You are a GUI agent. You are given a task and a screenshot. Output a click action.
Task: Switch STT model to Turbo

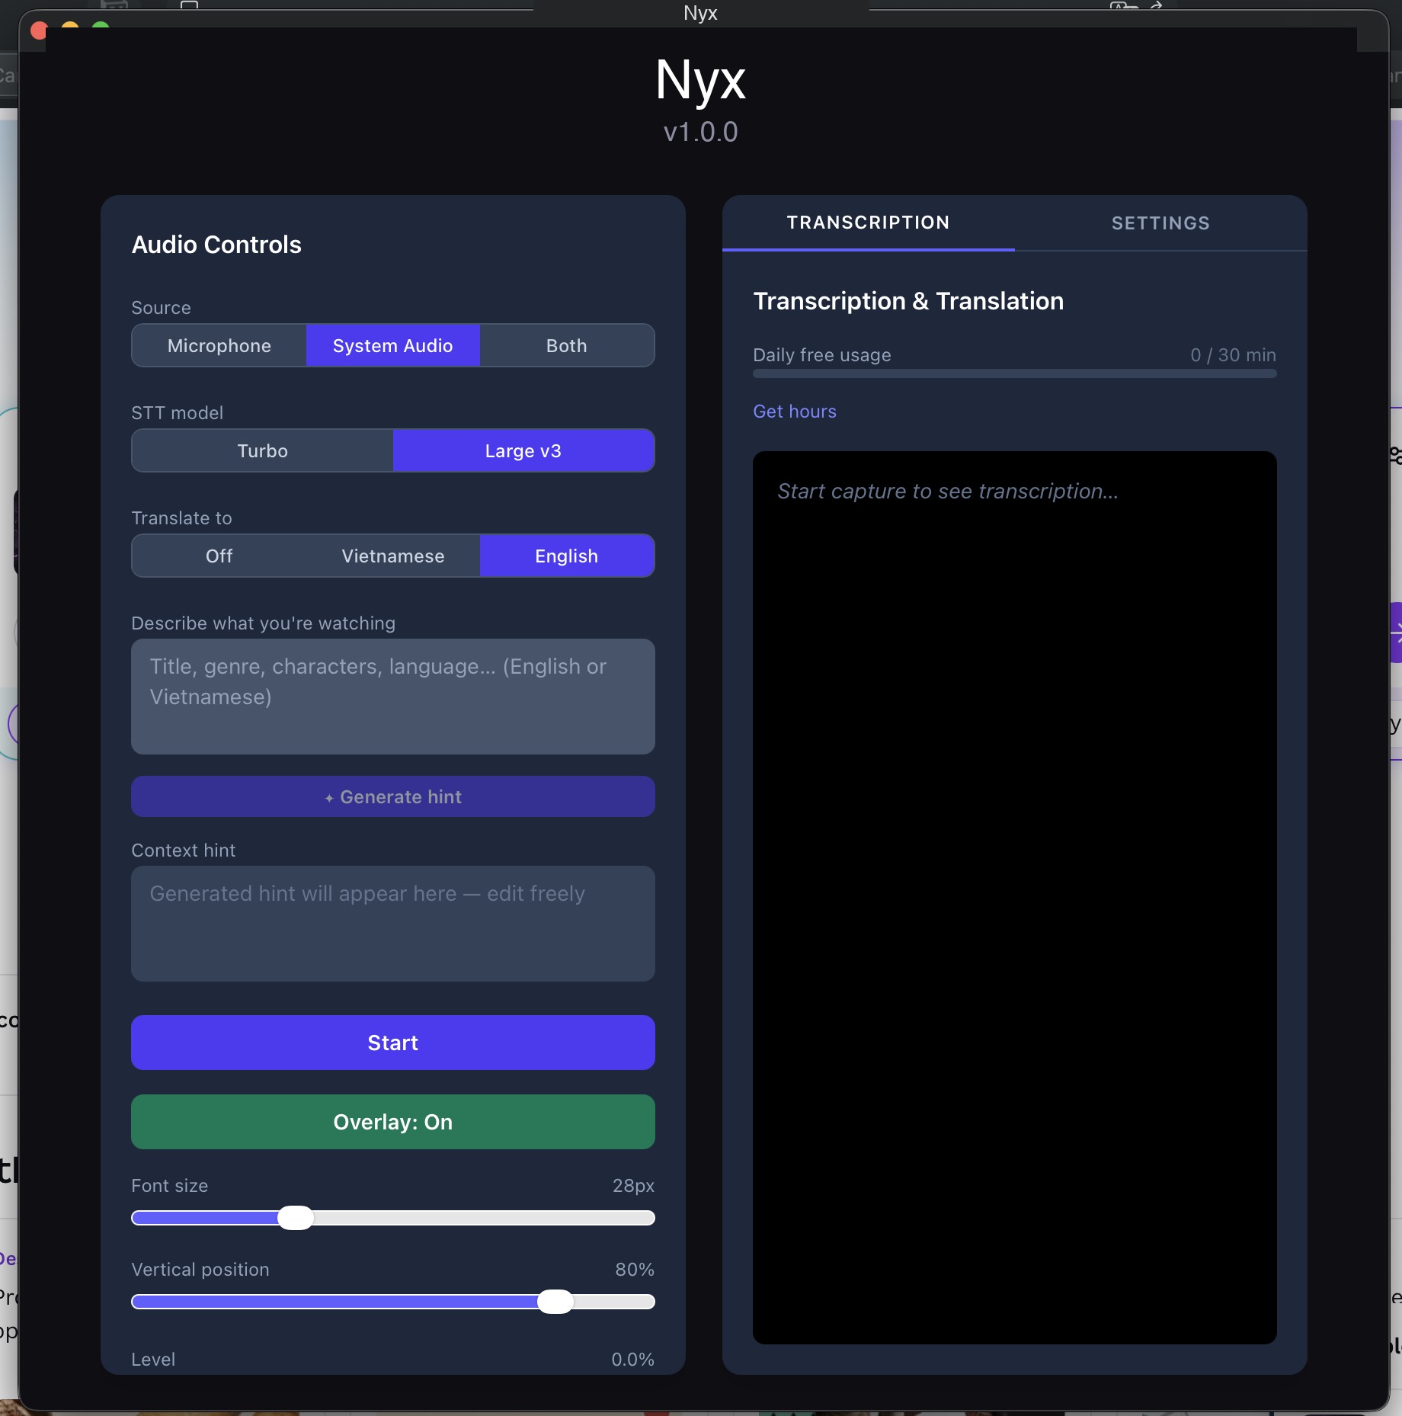(261, 450)
